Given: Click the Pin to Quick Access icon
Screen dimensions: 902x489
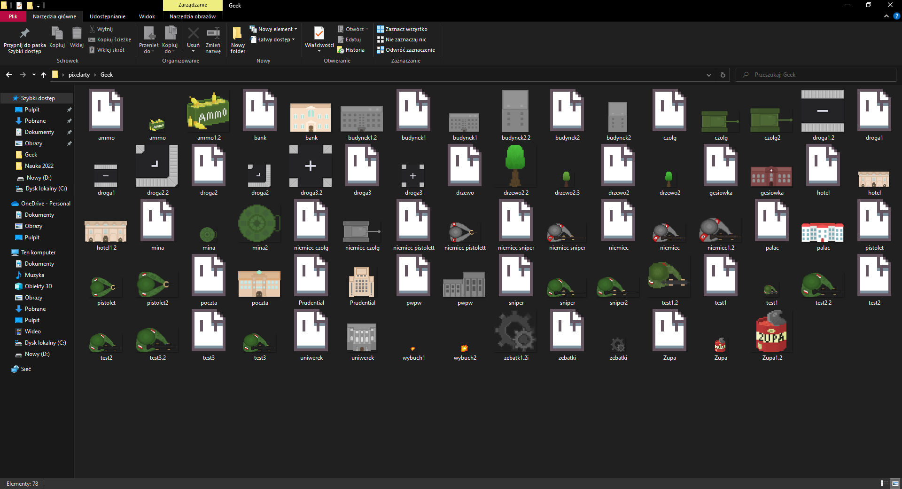Looking at the screenshot, I should click(24, 34).
